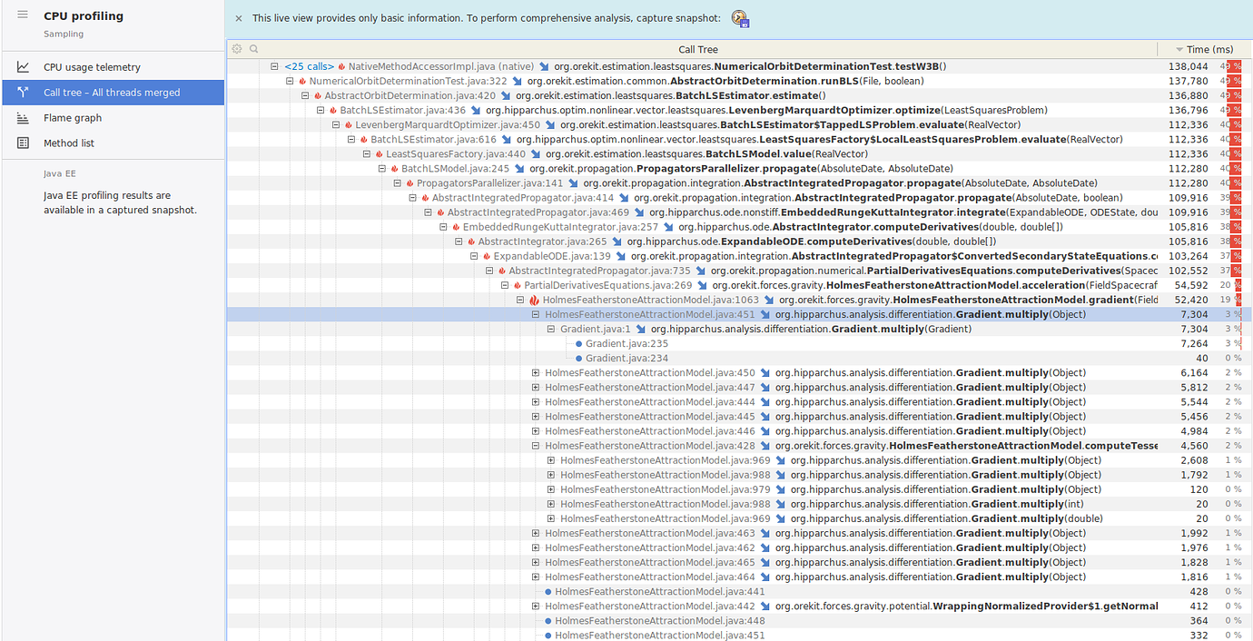
Task: Select Call tree – All threads merged
Action: point(113,92)
